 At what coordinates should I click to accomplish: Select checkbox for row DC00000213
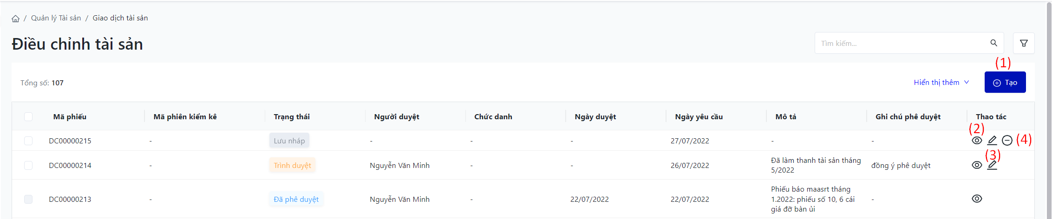(x=28, y=199)
